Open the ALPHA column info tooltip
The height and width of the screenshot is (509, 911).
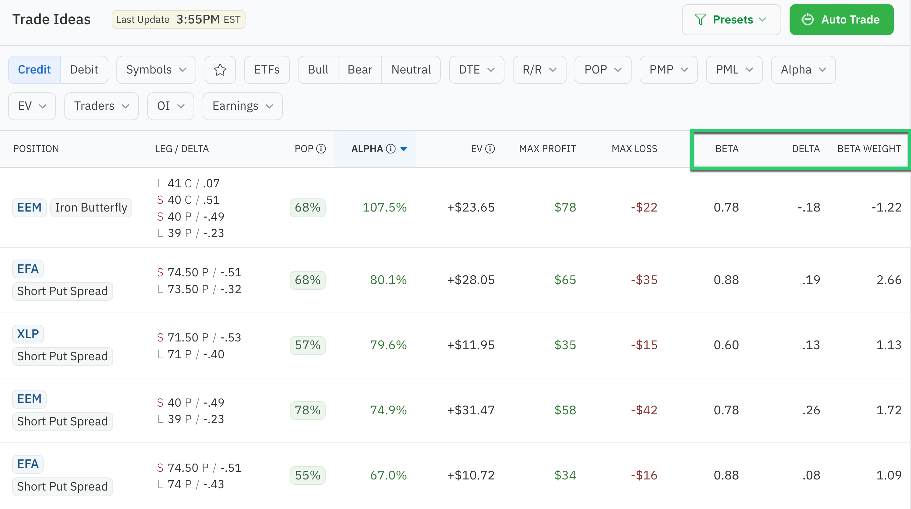(x=390, y=149)
